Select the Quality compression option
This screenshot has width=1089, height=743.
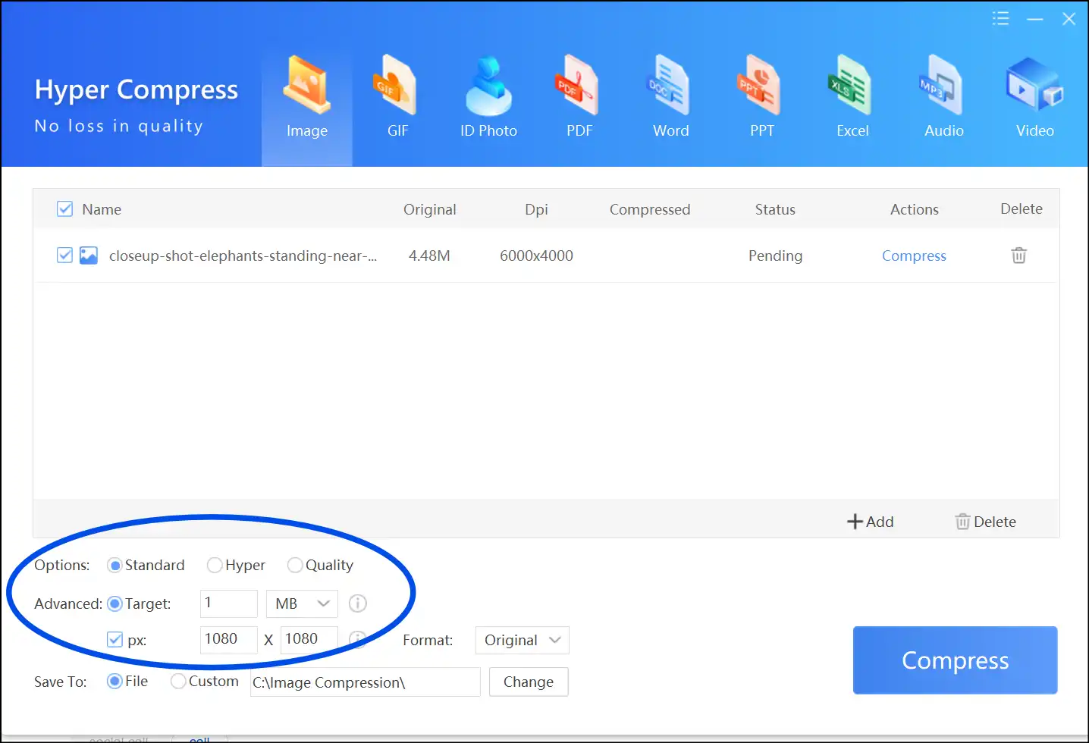click(x=320, y=565)
